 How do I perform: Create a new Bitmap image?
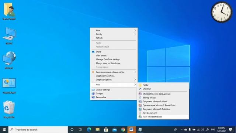pos(163,98)
